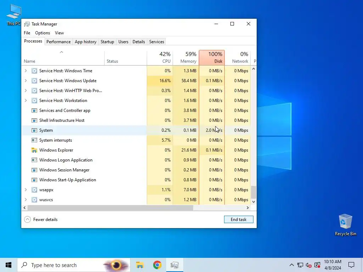Expand Service Host: Windows Time group
This screenshot has height=272, width=363.
click(x=26, y=71)
